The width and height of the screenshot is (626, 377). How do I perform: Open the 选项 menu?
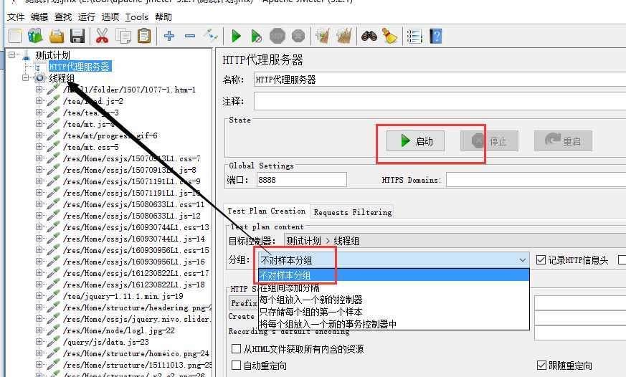(110, 16)
